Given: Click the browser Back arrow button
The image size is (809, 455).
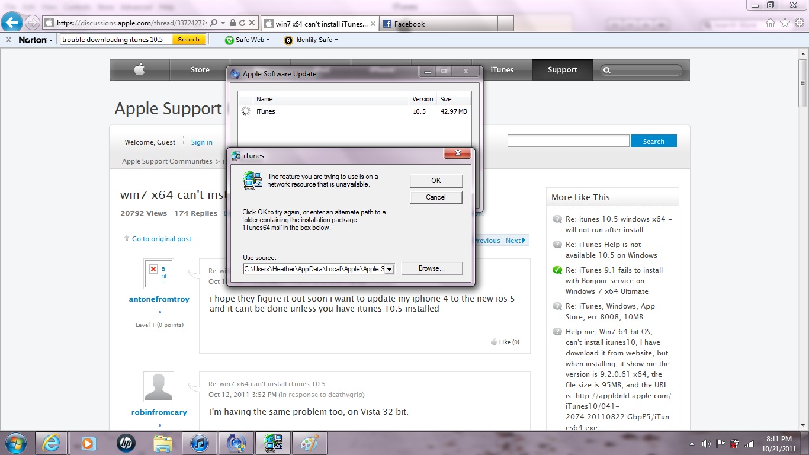Looking at the screenshot, I should coord(12,23).
